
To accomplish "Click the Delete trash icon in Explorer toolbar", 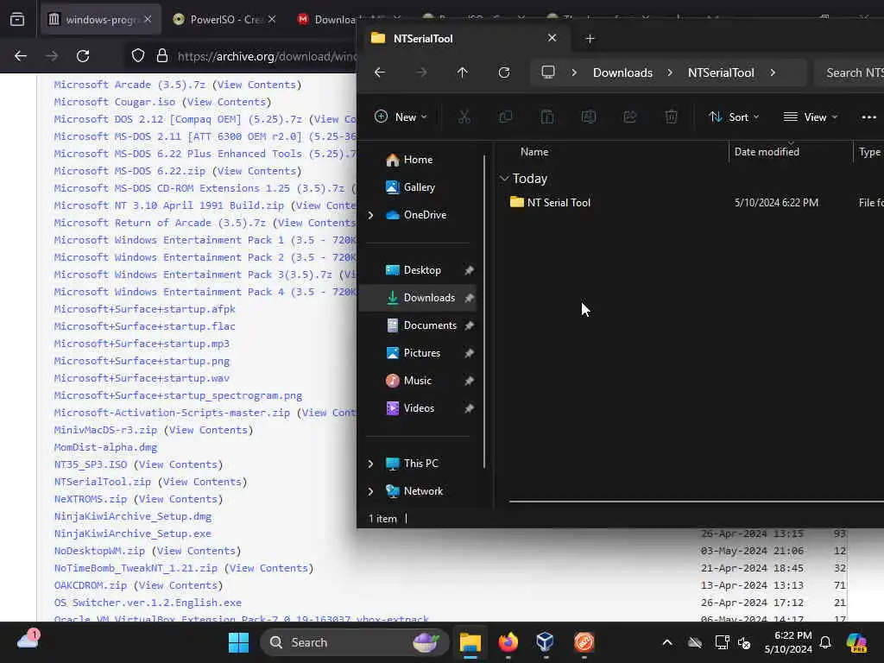I will click(x=671, y=117).
